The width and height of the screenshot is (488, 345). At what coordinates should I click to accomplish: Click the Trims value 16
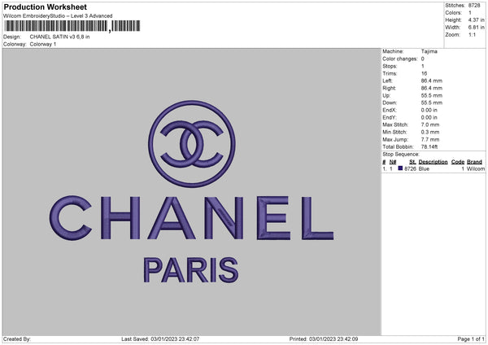click(424, 73)
